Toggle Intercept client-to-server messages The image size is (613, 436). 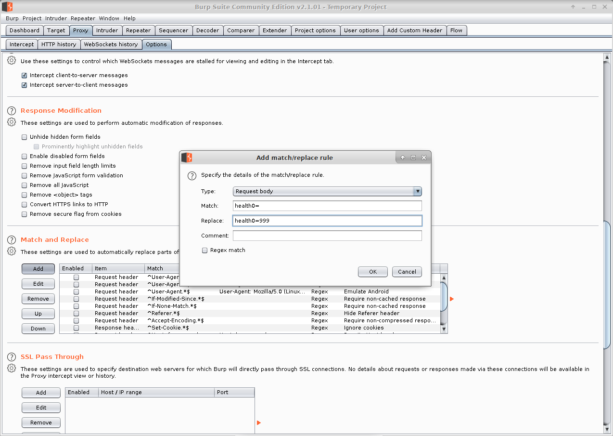click(24, 76)
